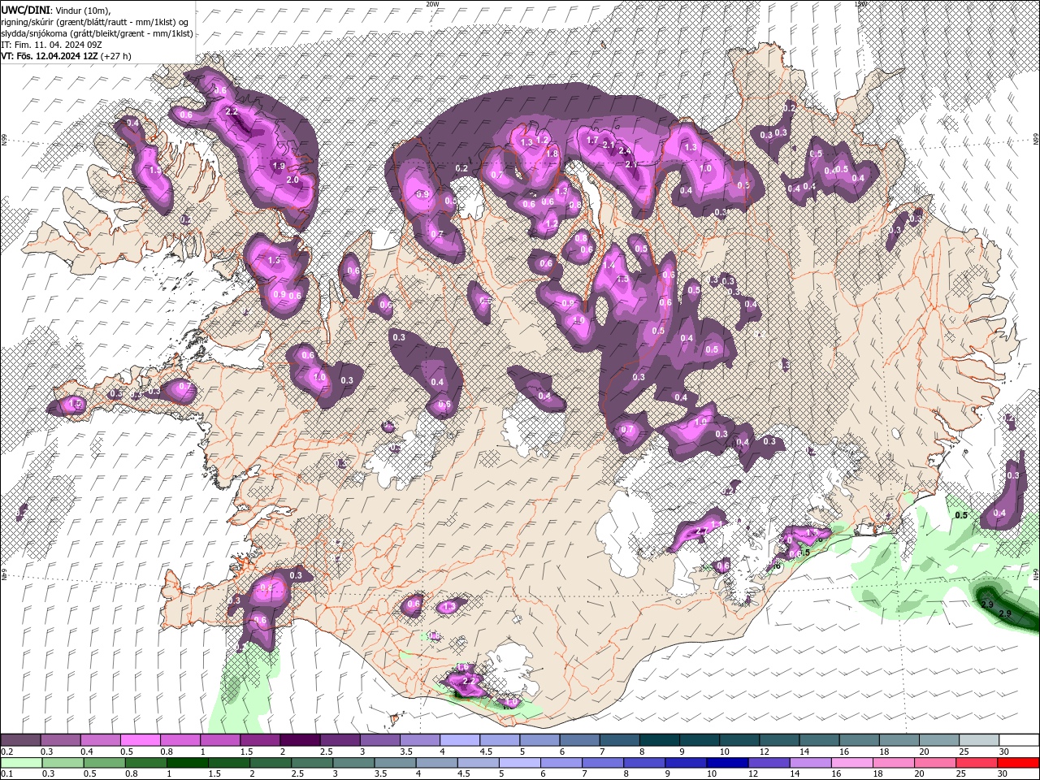The height and width of the screenshot is (780, 1040).
Task: Pick the light periwinkle swatch labeled 4 in upper legend
Action: coord(459,739)
